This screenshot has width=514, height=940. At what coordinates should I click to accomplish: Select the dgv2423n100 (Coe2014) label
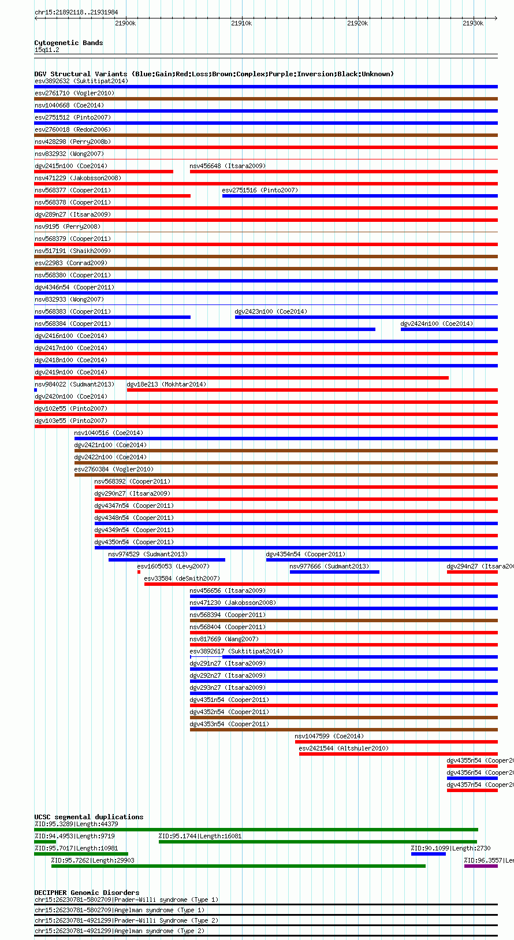(x=271, y=311)
